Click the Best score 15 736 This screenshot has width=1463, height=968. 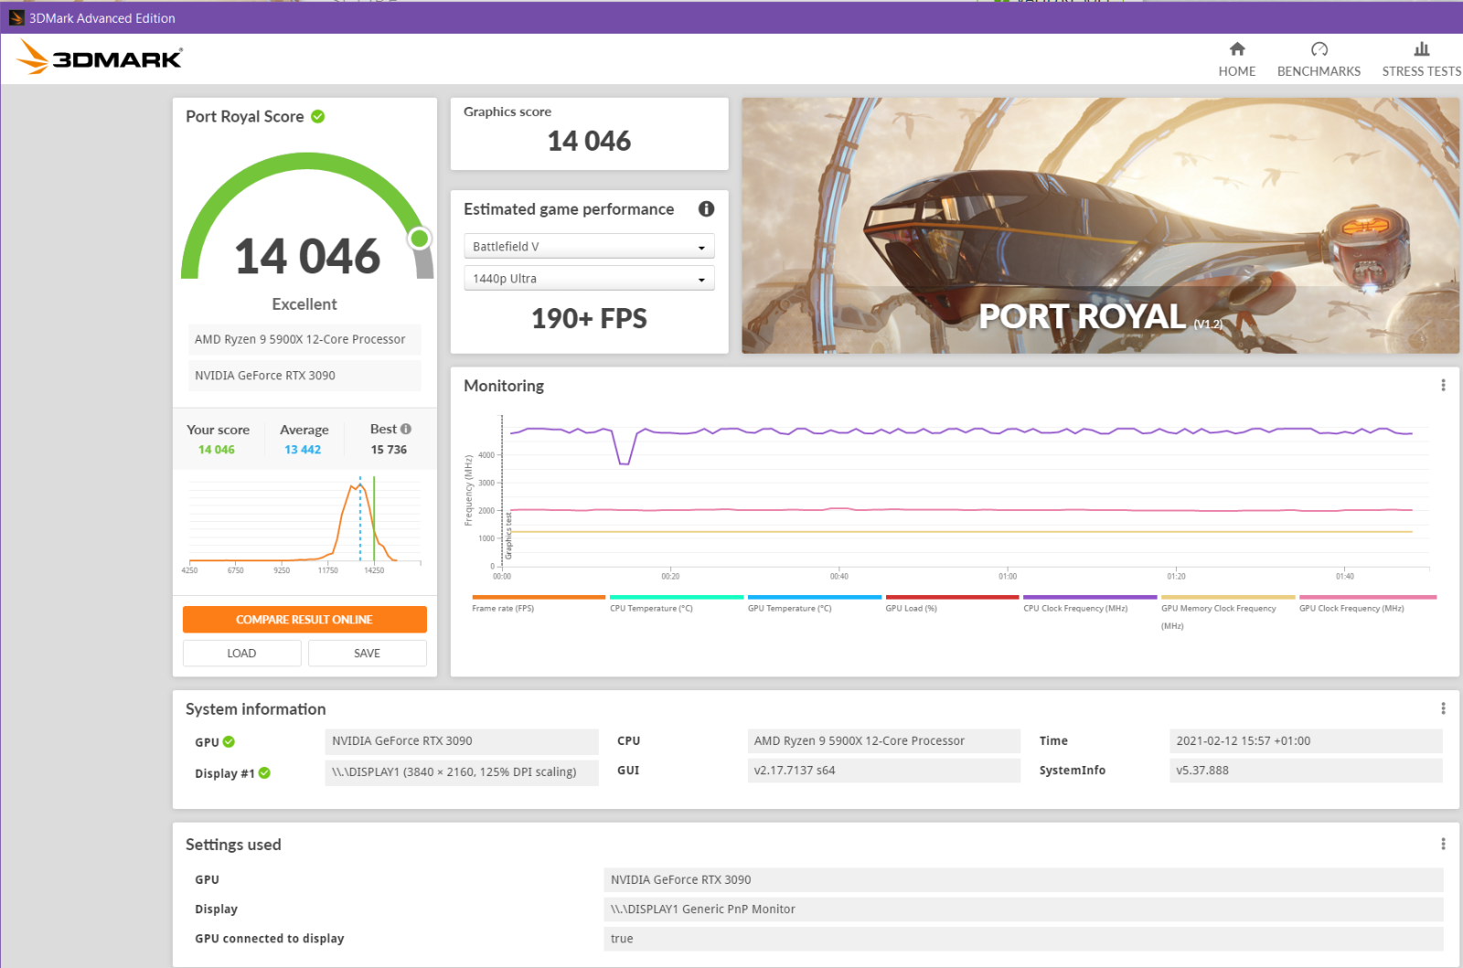(x=389, y=450)
